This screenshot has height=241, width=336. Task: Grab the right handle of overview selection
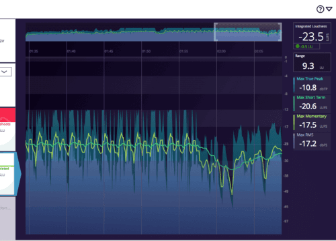[280, 32]
